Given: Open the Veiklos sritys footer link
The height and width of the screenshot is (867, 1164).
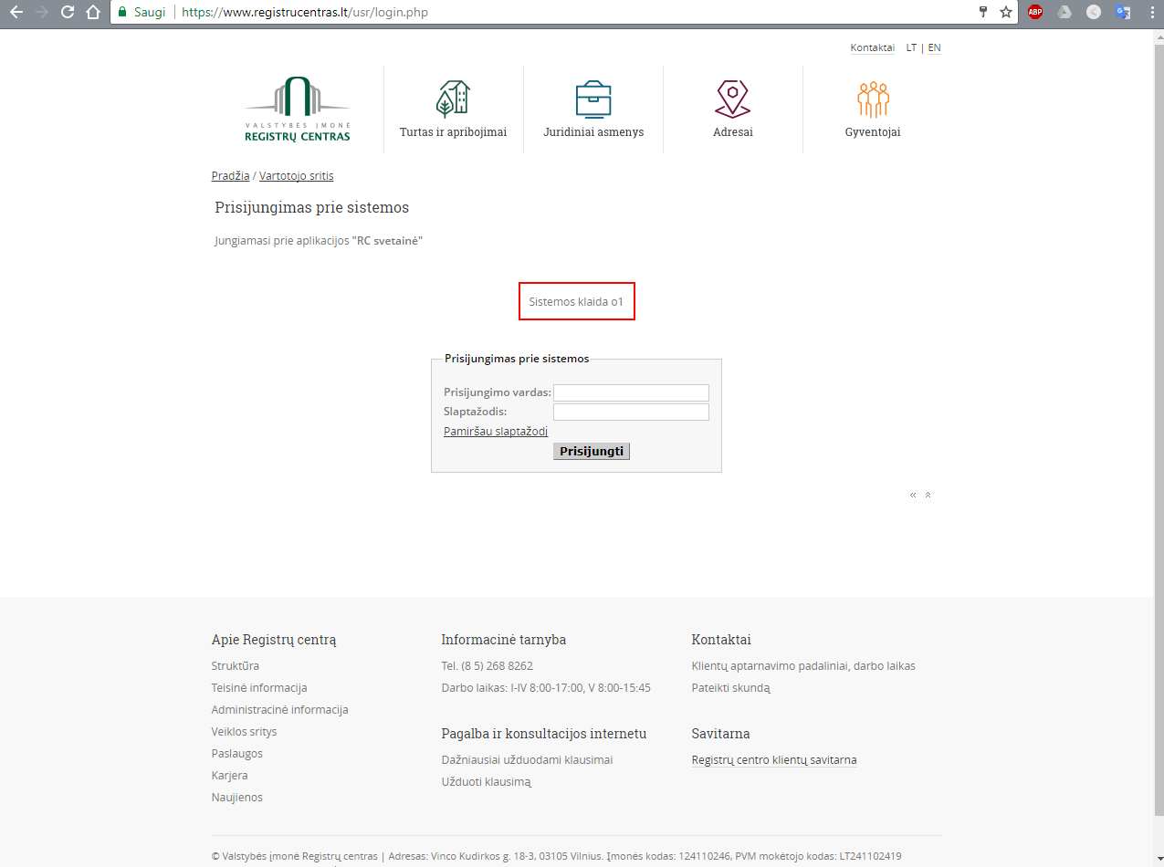Looking at the screenshot, I should point(244,732).
